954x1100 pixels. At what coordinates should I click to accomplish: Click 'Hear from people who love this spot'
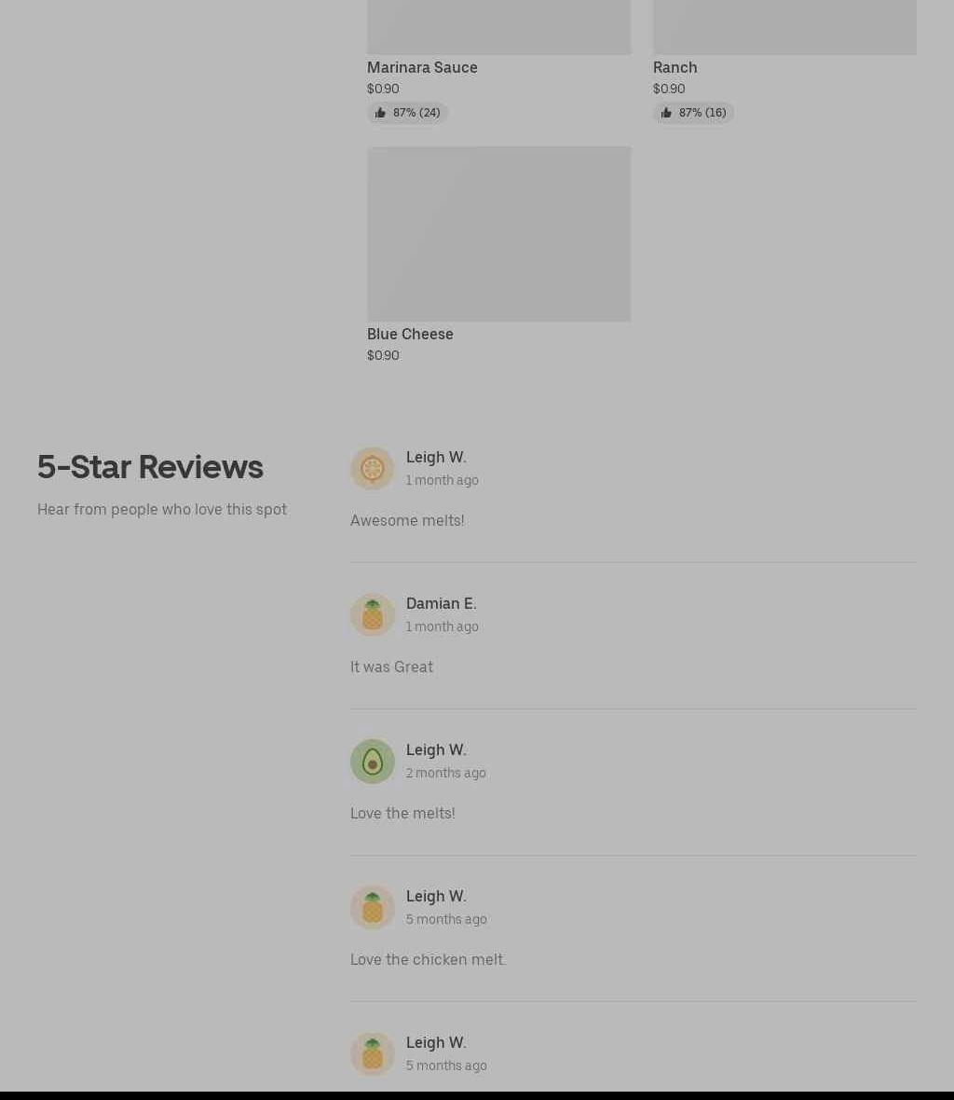point(162,509)
